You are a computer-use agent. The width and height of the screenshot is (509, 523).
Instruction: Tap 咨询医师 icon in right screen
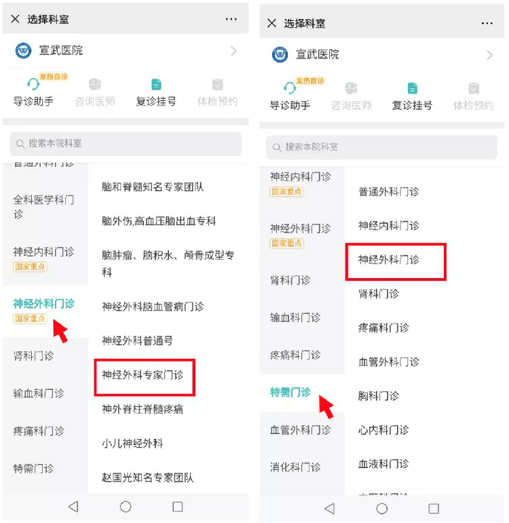point(351,88)
